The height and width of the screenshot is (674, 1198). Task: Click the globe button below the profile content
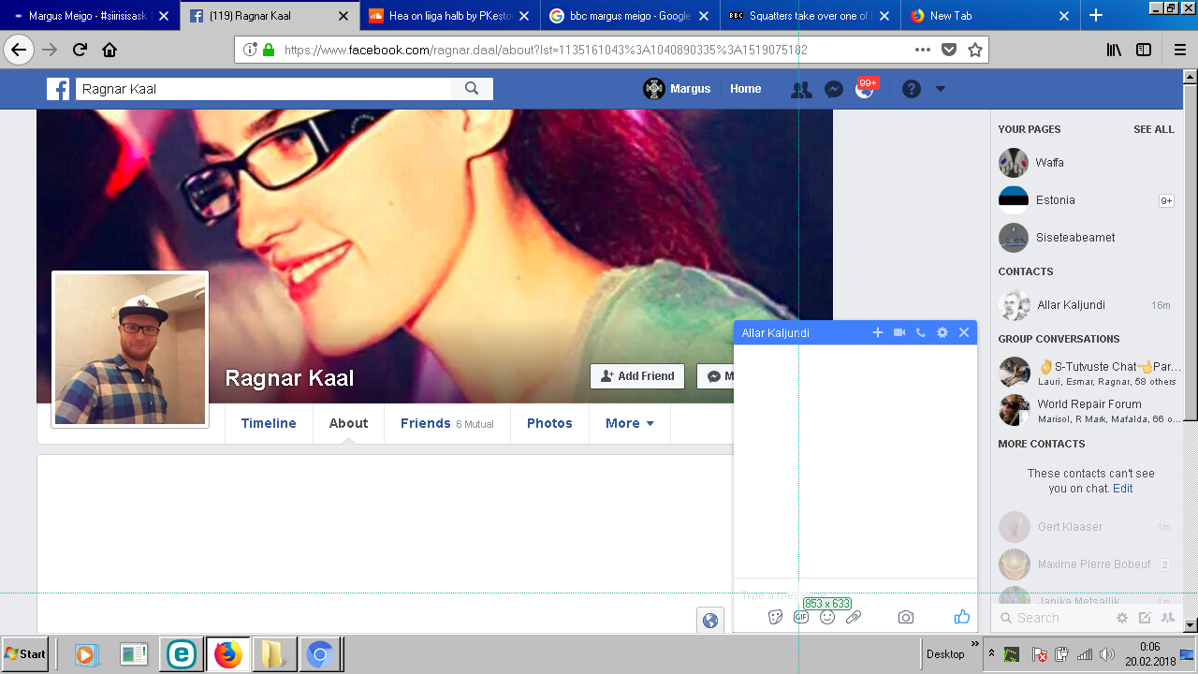(x=710, y=620)
